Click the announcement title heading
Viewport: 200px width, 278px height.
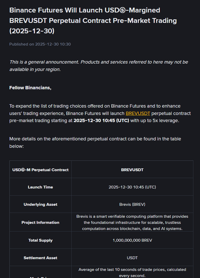[93, 21]
